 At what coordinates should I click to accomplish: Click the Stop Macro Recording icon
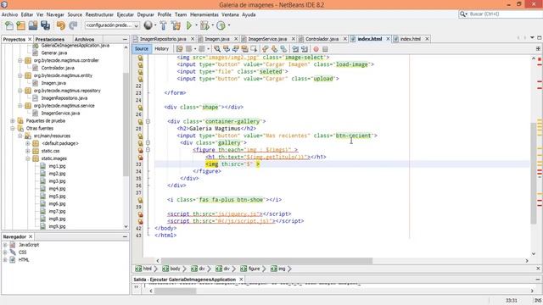(x=325, y=49)
